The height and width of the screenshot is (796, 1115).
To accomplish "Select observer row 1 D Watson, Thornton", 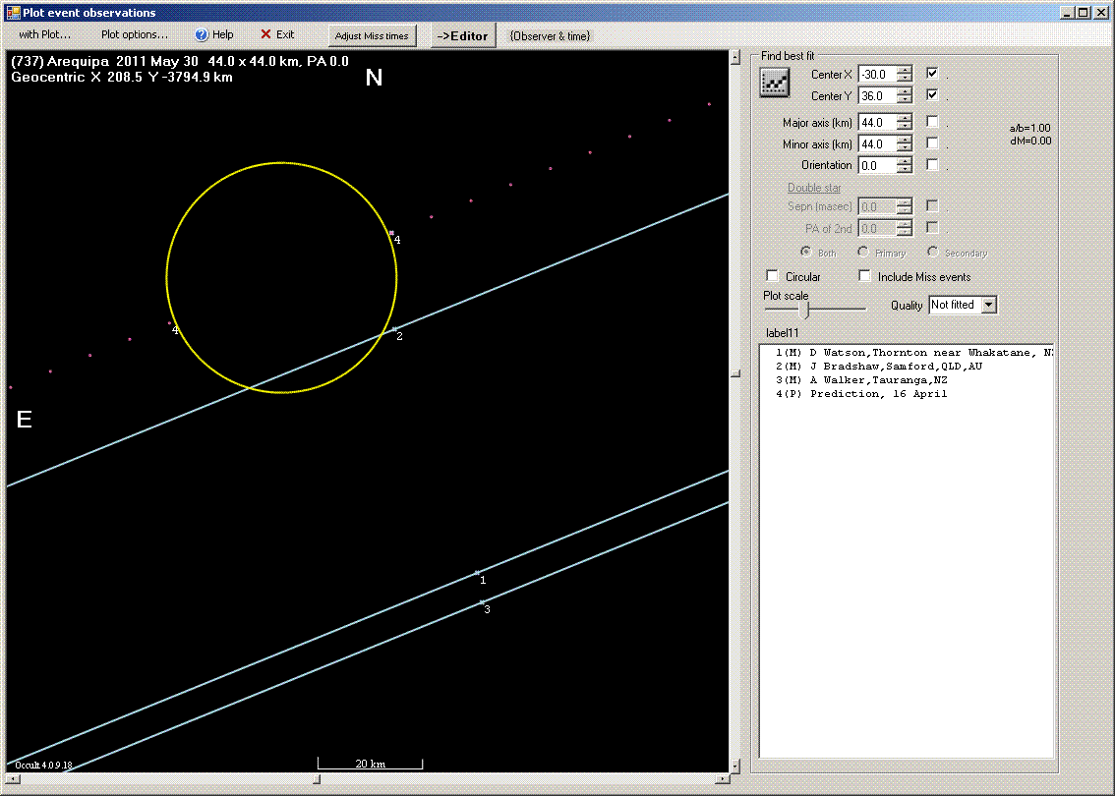I will [x=913, y=353].
